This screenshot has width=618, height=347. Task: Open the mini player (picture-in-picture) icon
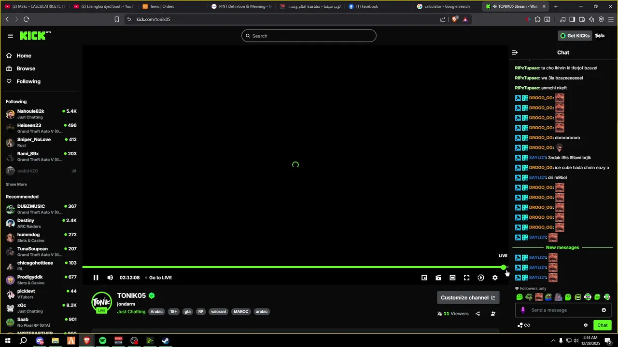click(x=424, y=278)
